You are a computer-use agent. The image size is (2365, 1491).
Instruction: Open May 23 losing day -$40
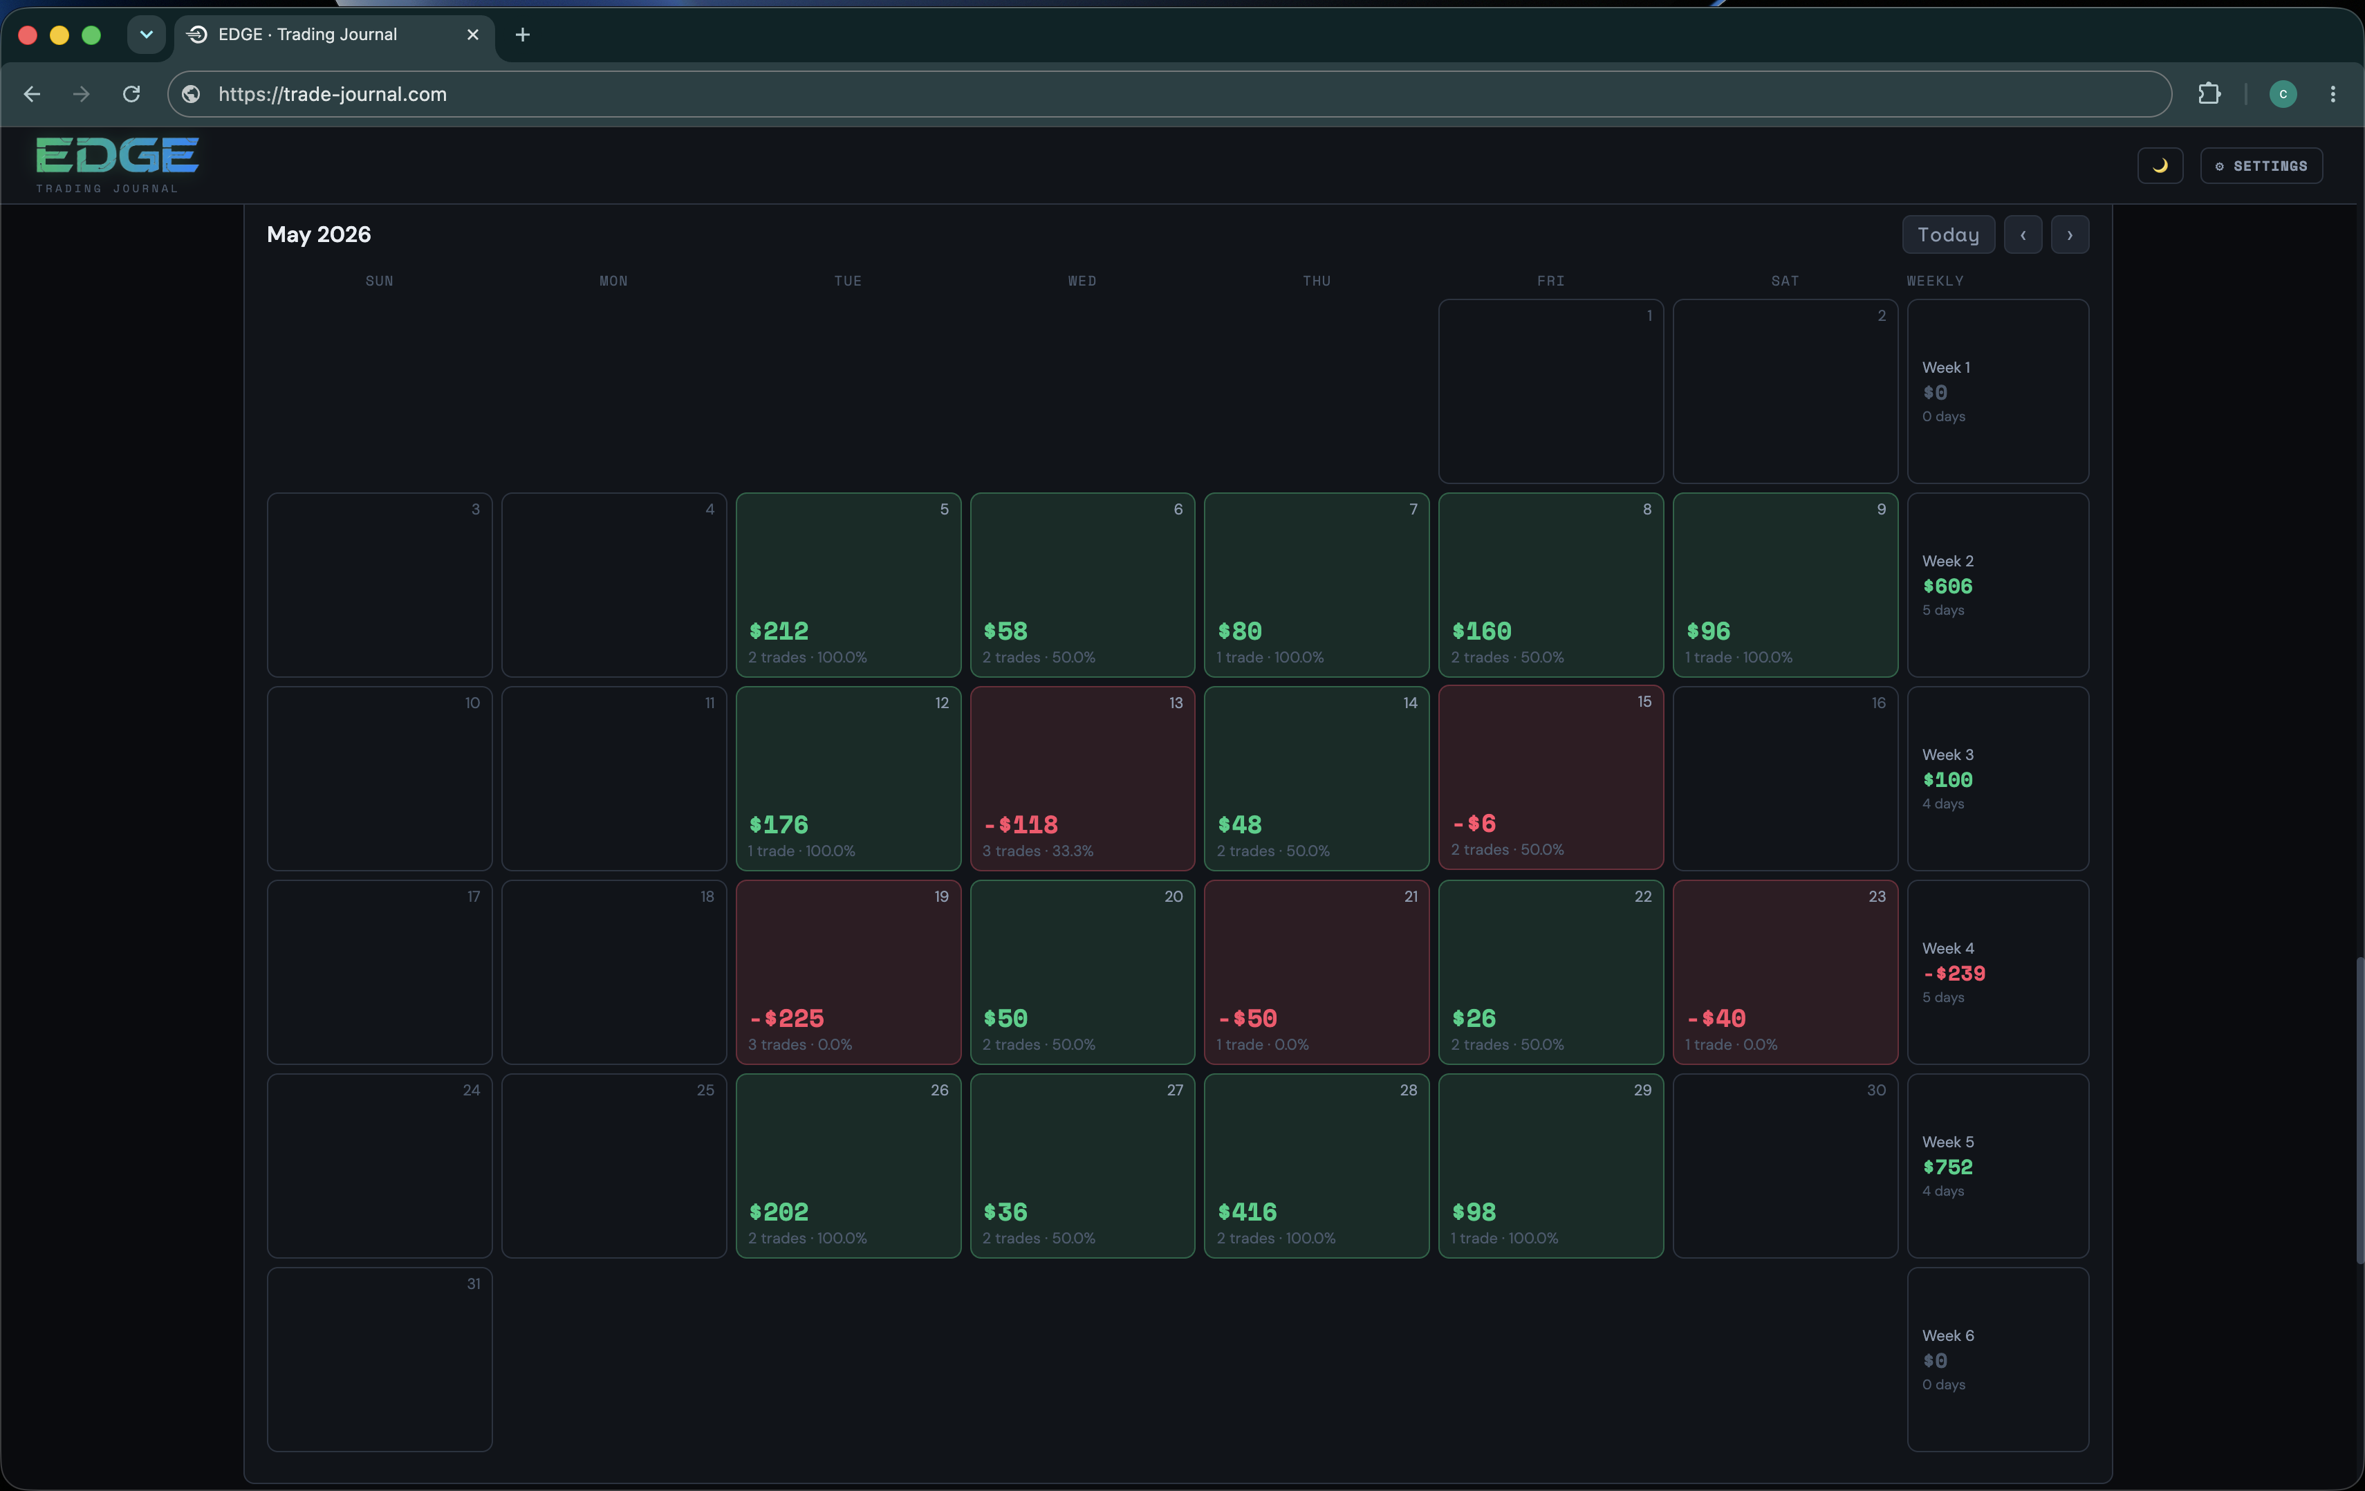coord(1785,972)
